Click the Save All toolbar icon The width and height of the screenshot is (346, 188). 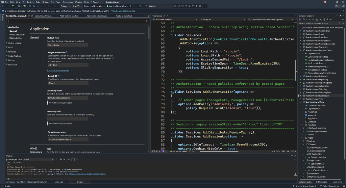[x=34, y=6]
